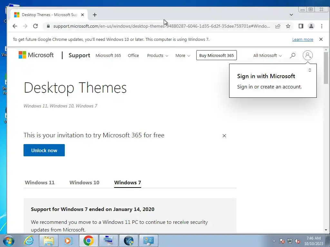Open Windows Media Player from taskbar
The height and width of the screenshot is (247, 330).
(68, 241)
